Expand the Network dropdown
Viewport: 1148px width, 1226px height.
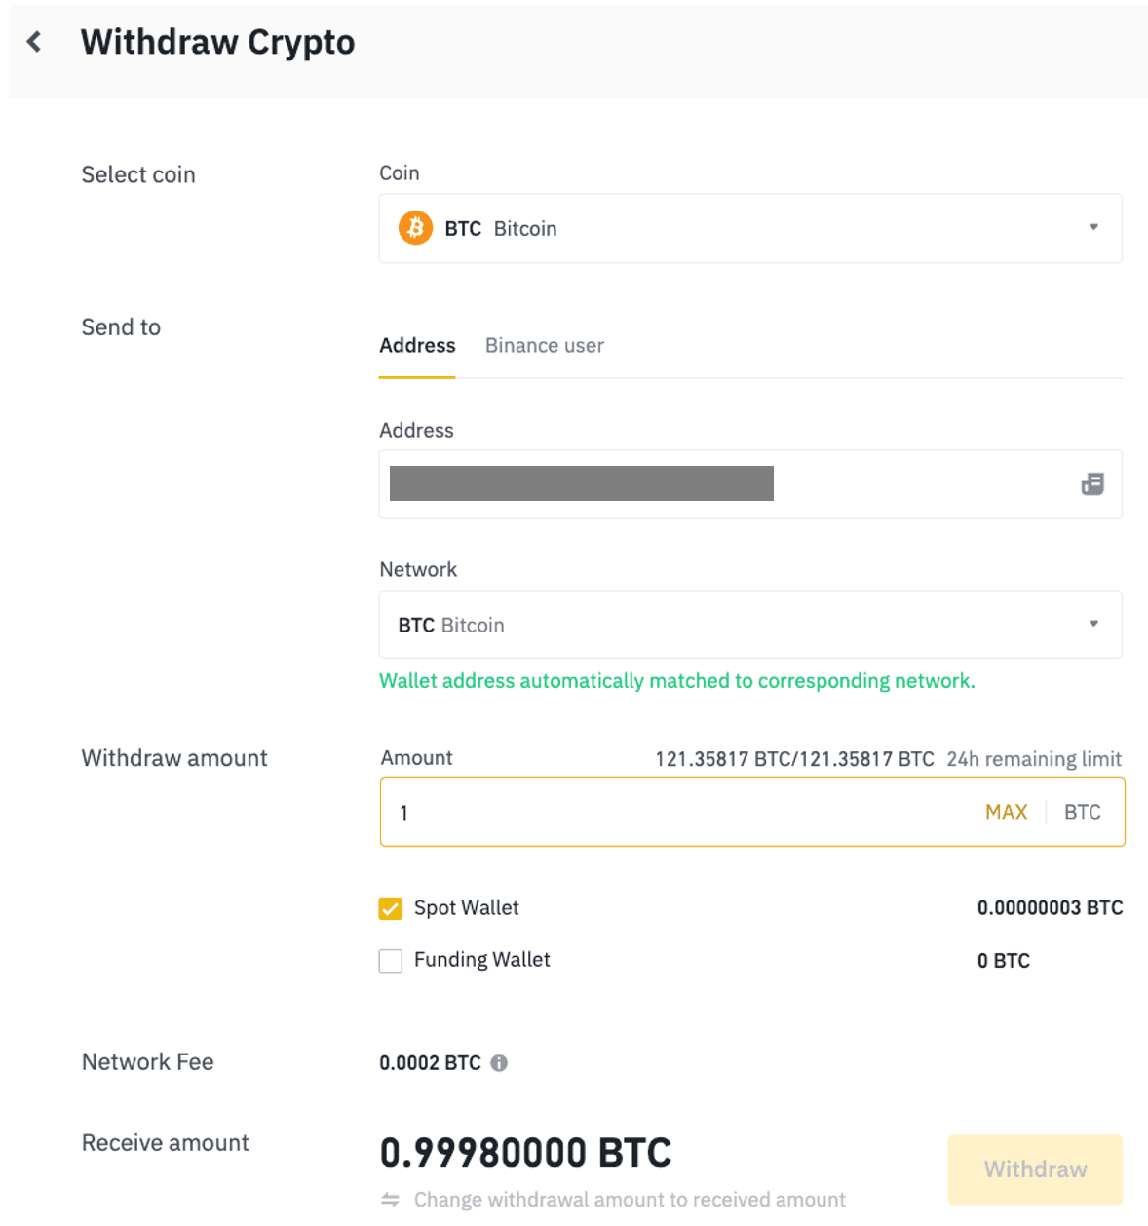click(749, 625)
